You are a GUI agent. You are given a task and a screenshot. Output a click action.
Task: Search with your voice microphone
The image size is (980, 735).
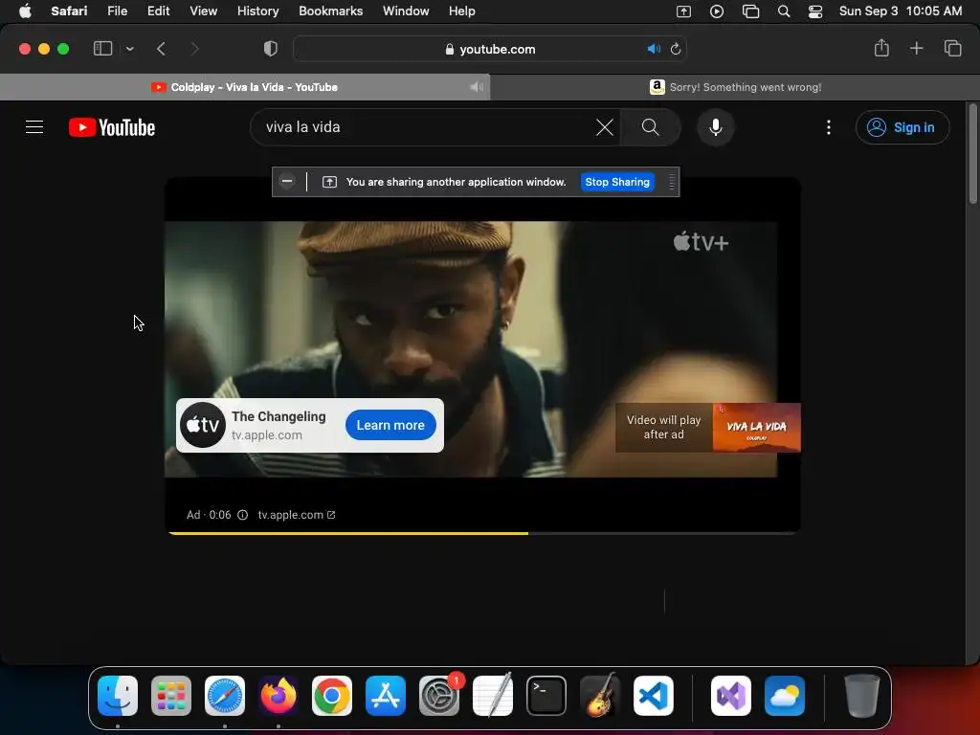716,127
